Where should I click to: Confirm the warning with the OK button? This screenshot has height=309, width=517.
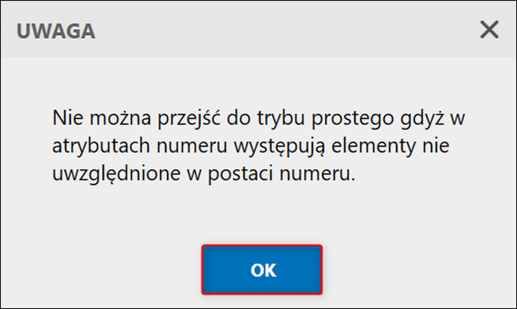[x=262, y=270]
